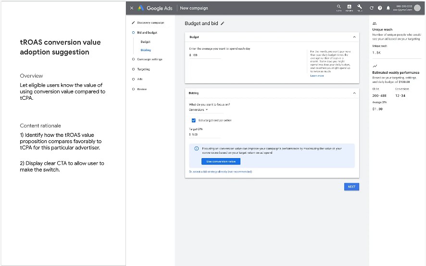The height and width of the screenshot is (266, 426).
Task: Open the Reports icon in header
Action: [349, 7]
